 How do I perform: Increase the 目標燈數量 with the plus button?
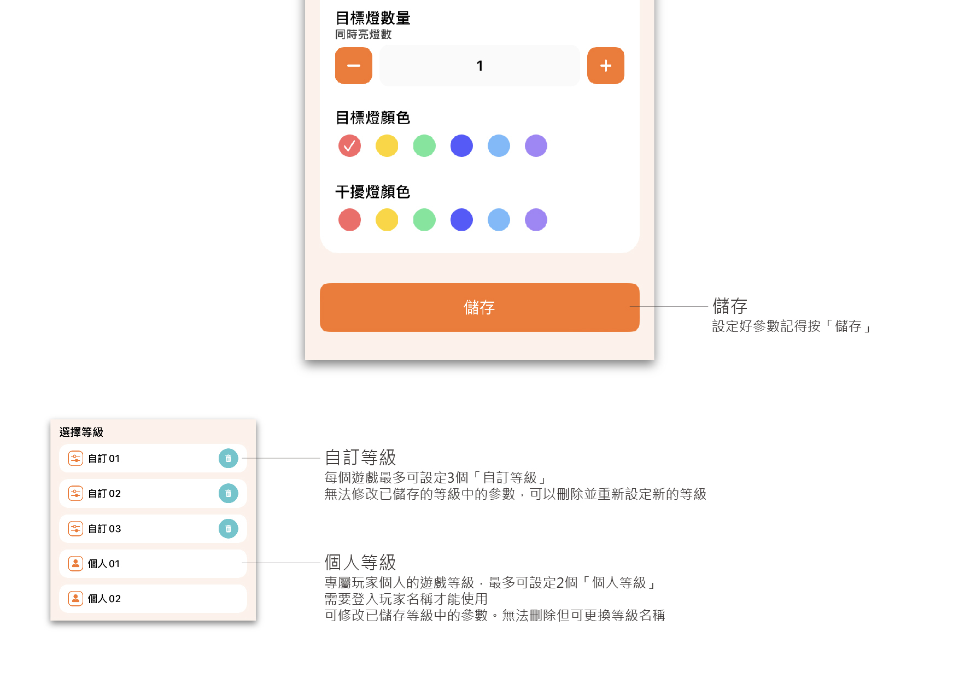(x=606, y=66)
